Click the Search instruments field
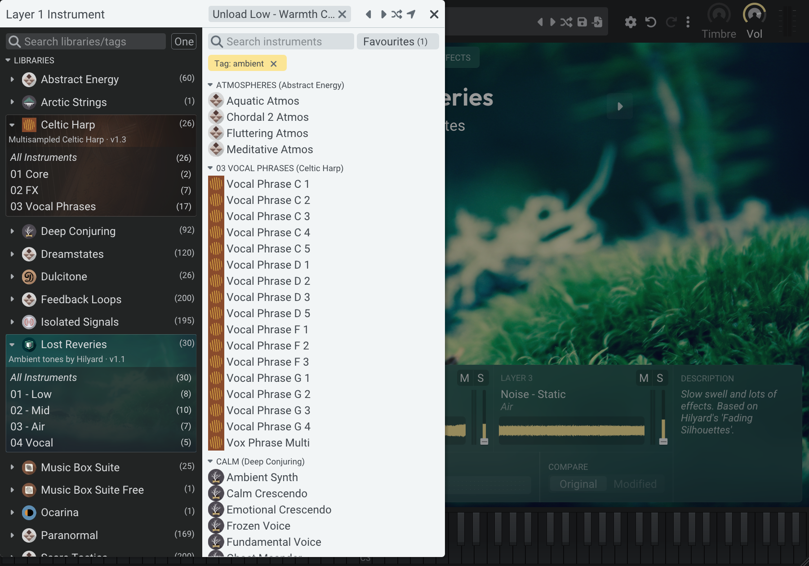The width and height of the screenshot is (809, 566). [281, 42]
